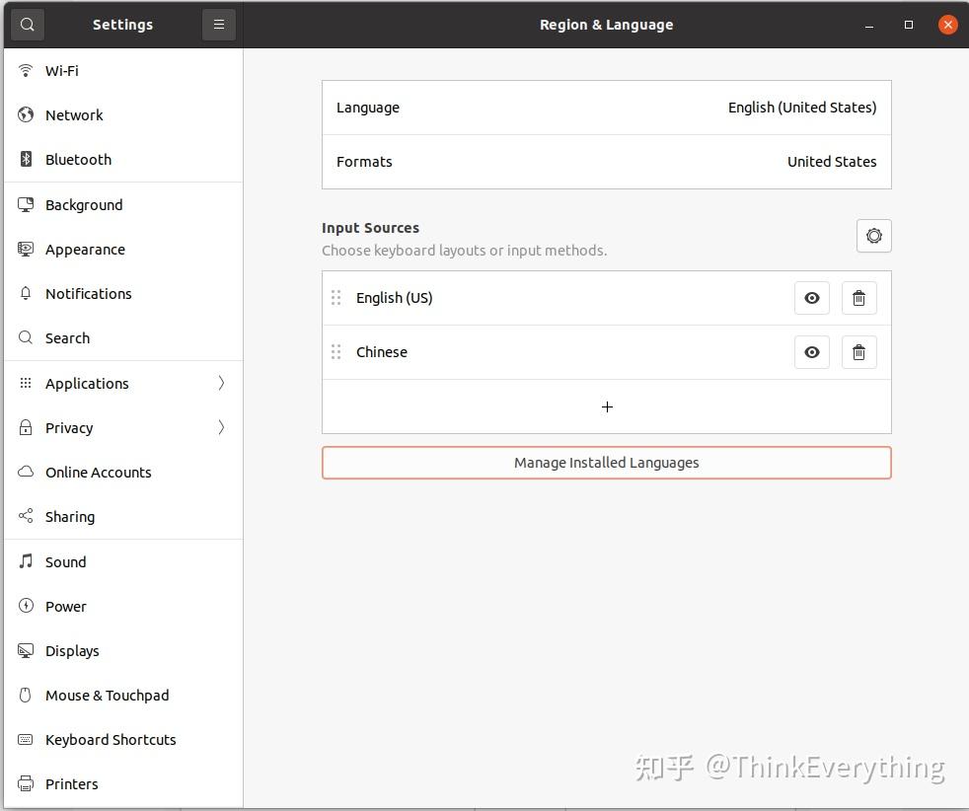969x811 pixels.
Task: Delete the English (US) input source
Action: point(858,298)
